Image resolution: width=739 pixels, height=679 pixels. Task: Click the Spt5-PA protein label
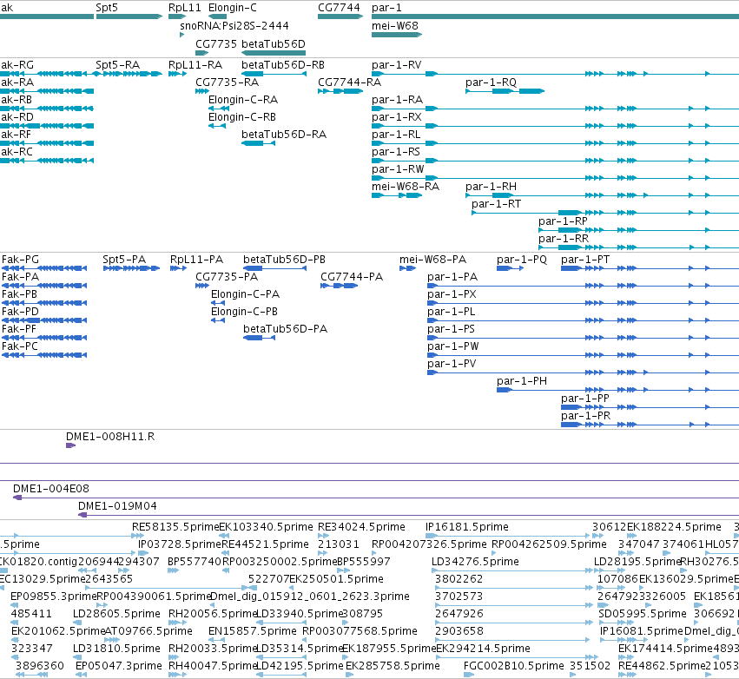(x=124, y=260)
